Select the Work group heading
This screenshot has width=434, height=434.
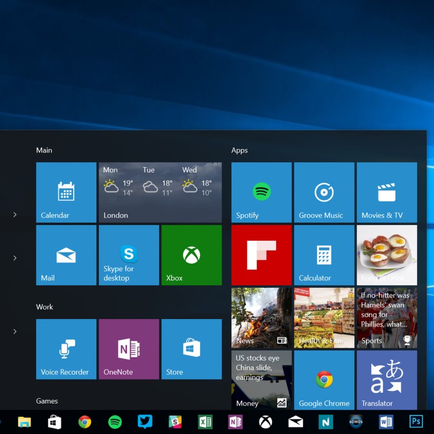[44, 307]
